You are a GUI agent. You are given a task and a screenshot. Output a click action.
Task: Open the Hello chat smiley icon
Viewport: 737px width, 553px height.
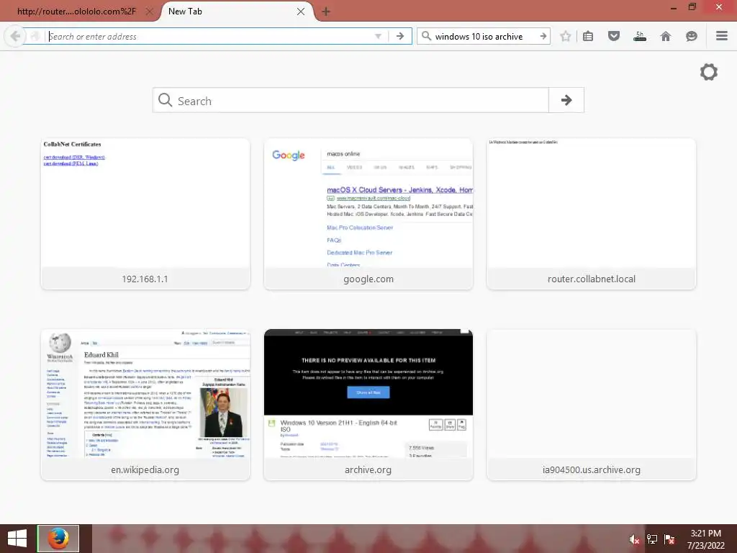692,36
